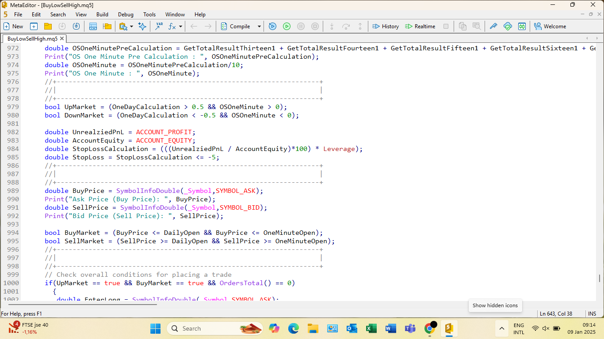Click the Realtime profiling button

(x=420, y=26)
